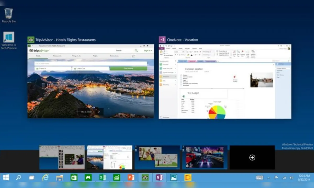Viewport: 314px width, 188px height.
Task: Expand the Personal notebook chevron in OneNote
Action: point(176,64)
